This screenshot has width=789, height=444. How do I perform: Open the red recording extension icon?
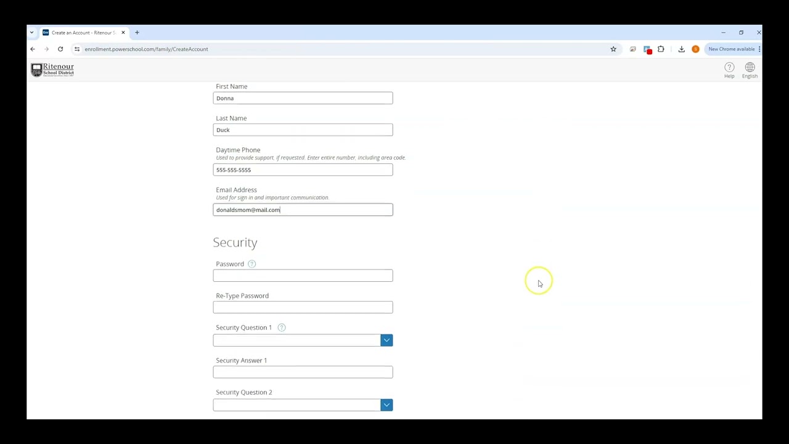647,49
